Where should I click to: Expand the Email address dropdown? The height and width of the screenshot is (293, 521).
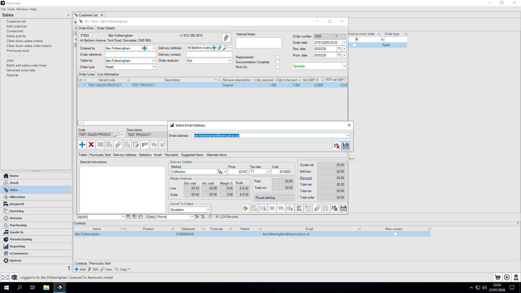point(348,136)
